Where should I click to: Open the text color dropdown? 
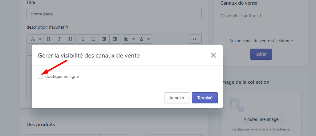click(x=144, y=39)
